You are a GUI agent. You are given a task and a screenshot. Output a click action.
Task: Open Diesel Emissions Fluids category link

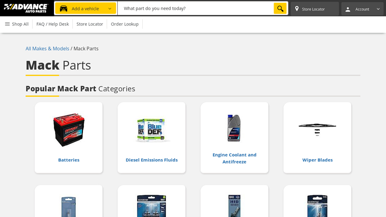coord(152,160)
